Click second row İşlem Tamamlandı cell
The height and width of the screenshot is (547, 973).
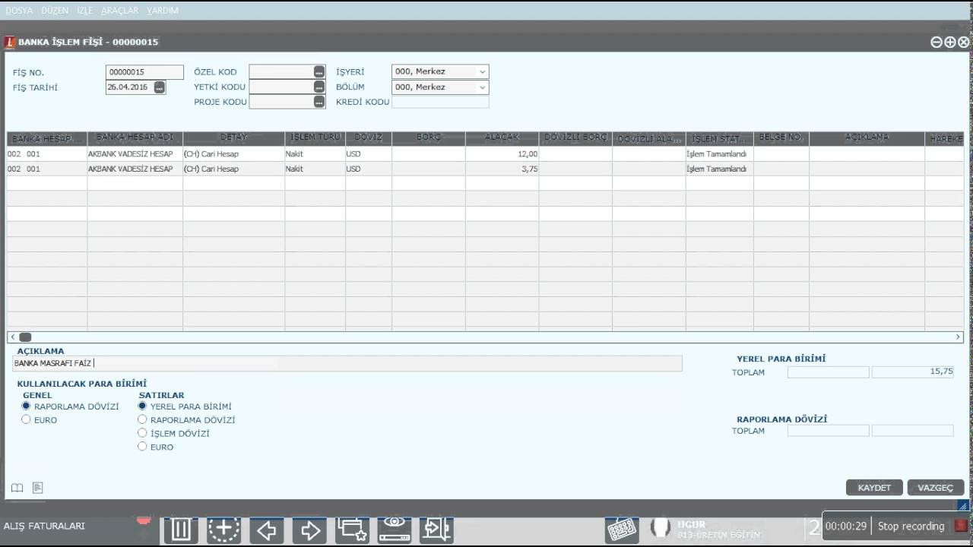pos(720,169)
